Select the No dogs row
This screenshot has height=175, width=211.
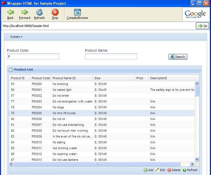[102, 107]
